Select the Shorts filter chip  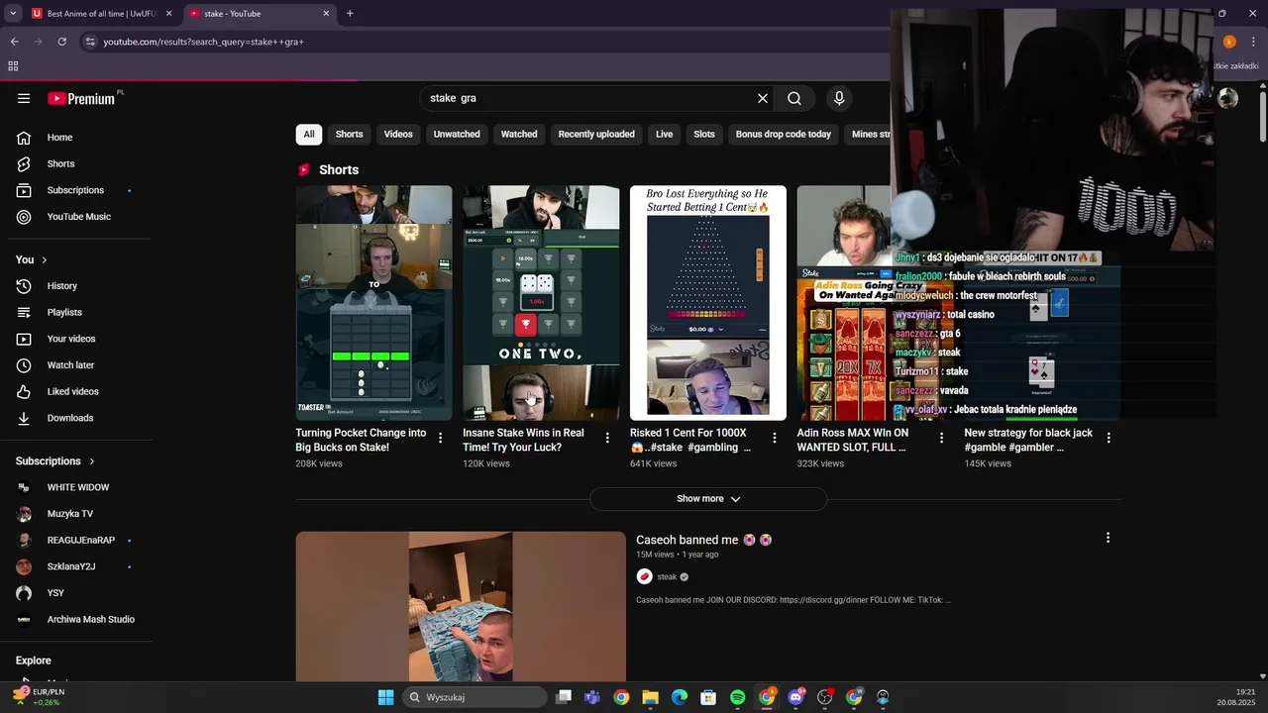[x=349, y=135]
